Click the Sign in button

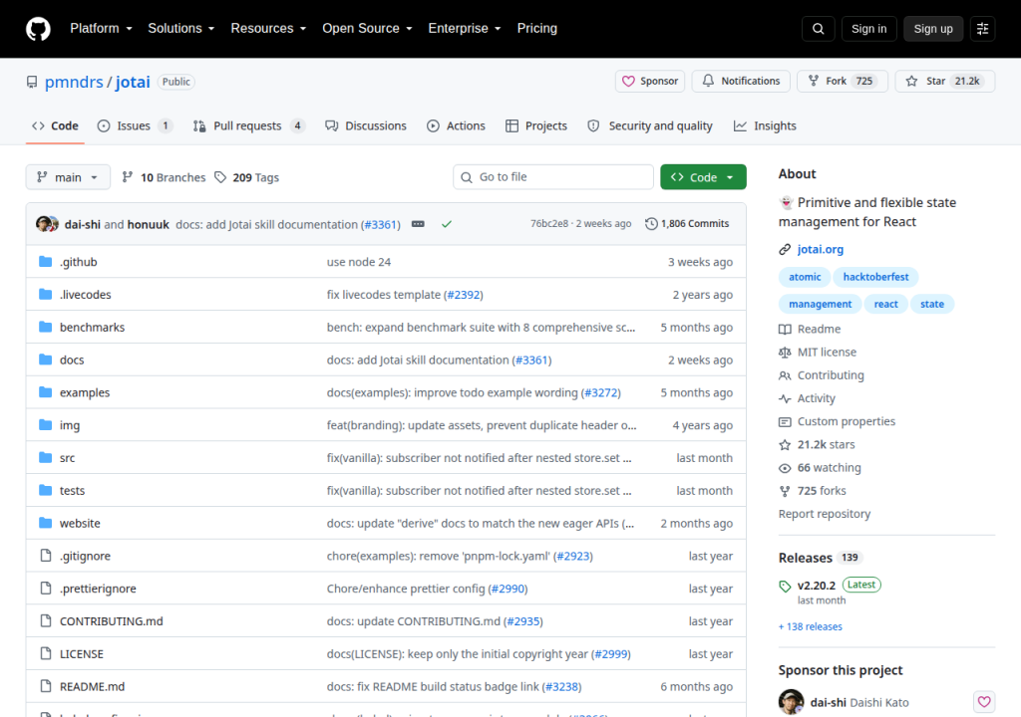click(868, 29)
